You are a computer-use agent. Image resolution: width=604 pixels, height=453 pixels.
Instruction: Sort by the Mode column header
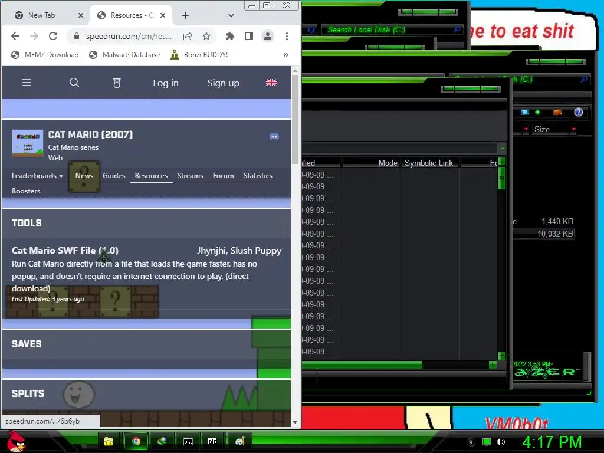[x=370, y=163]
